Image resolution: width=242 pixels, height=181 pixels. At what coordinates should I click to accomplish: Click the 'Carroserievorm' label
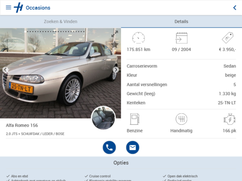(x=142, y=66)
